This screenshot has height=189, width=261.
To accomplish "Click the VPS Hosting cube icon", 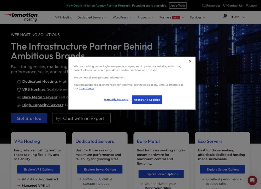I will pyautogui.click(x=19, y=89).
